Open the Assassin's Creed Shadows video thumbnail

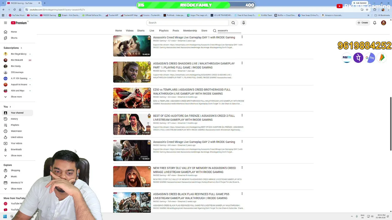click(132, 72)
